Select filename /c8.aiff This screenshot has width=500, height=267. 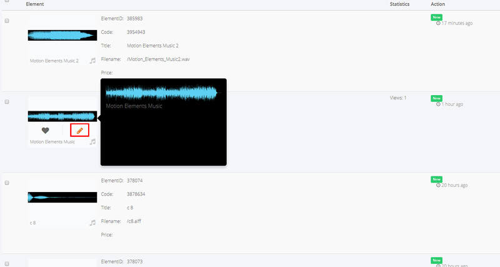(134, 221)
